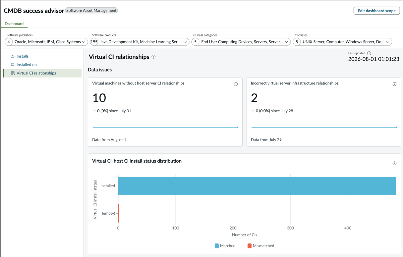Click trend line endpoint on virtual machines card
Screen dimensions: 403x257
(x=238, y=127)
